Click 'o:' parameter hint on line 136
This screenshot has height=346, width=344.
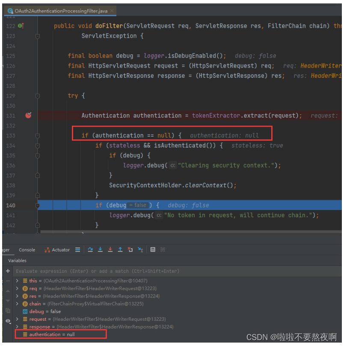[172, 165]
